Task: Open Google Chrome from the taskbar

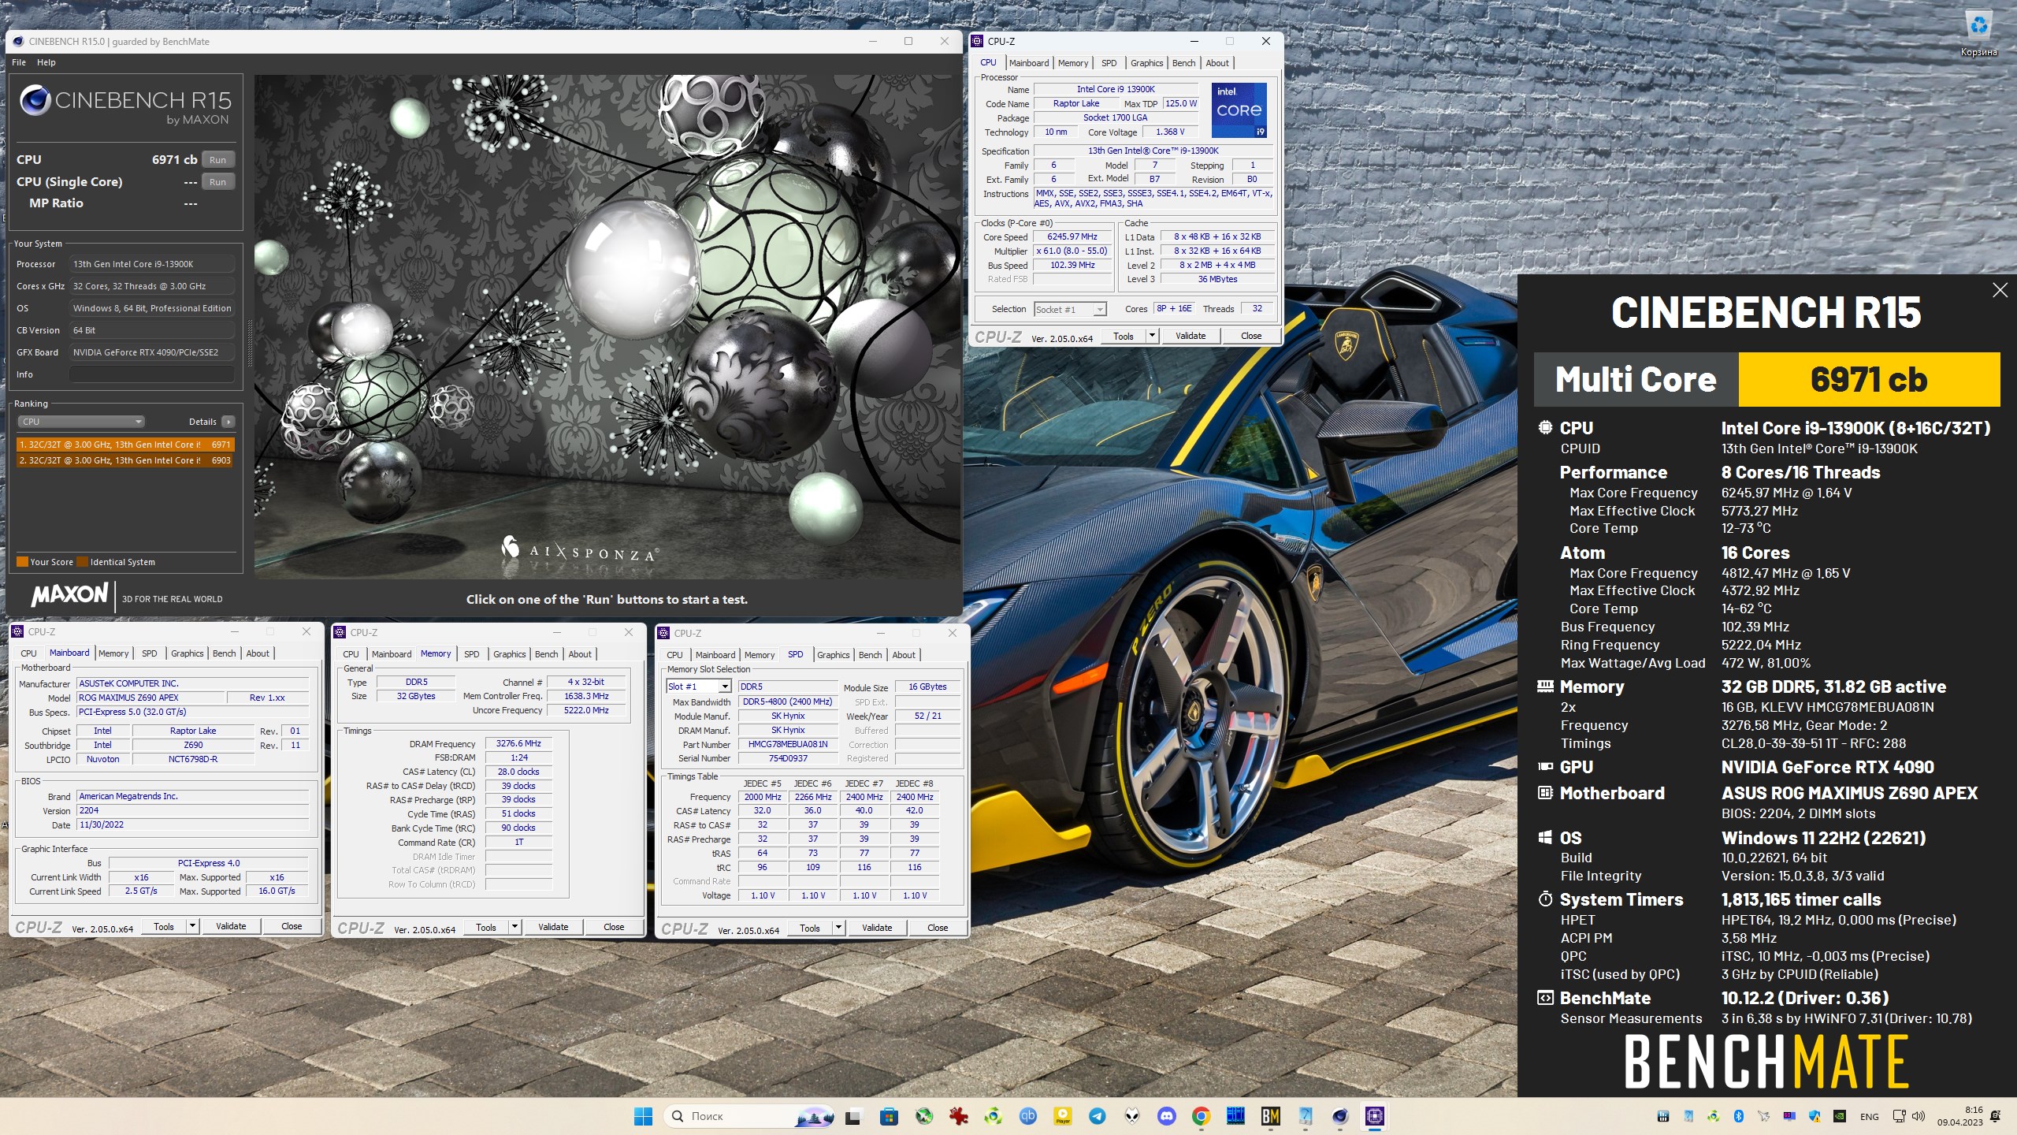Action: click(1201, 1116)
